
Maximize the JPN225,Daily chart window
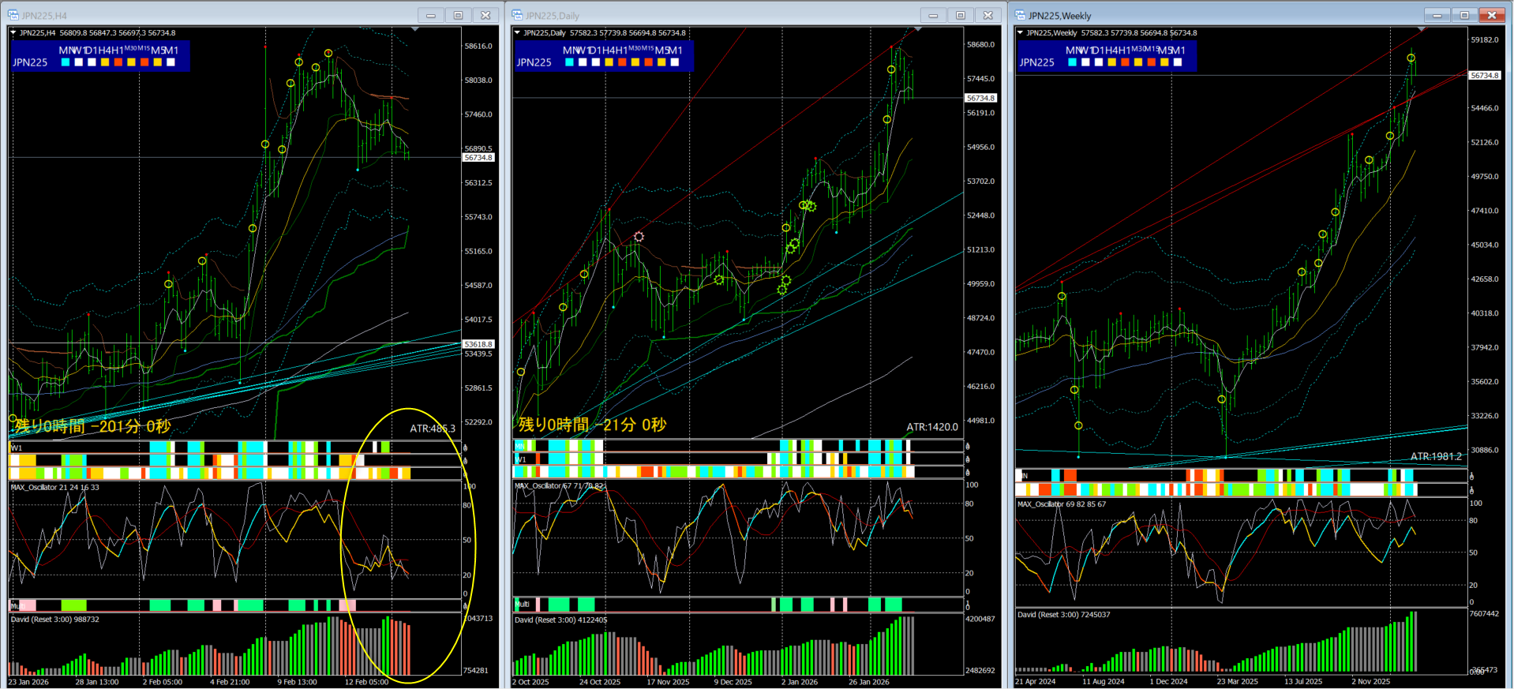[x=961, y=15]
